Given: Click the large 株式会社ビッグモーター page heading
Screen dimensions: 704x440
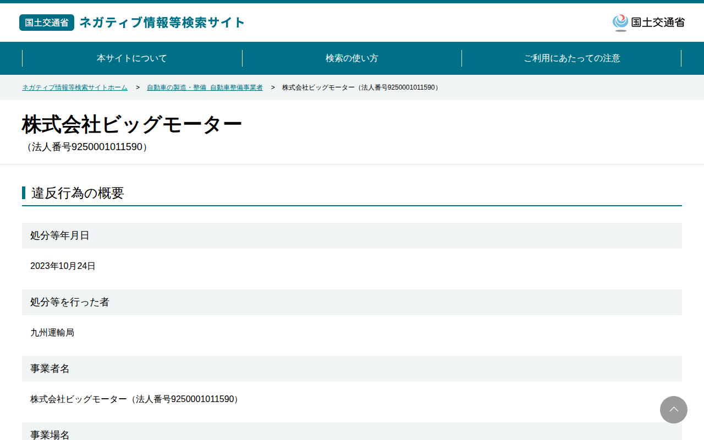Looking at the screenshot, I should (132, 125).
